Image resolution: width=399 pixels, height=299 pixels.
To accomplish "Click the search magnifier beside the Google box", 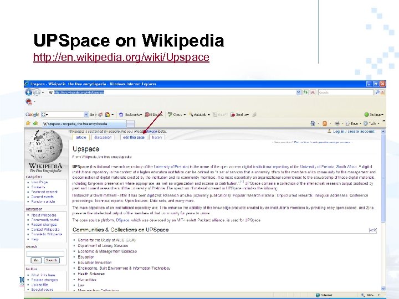I will click(377, 92).
